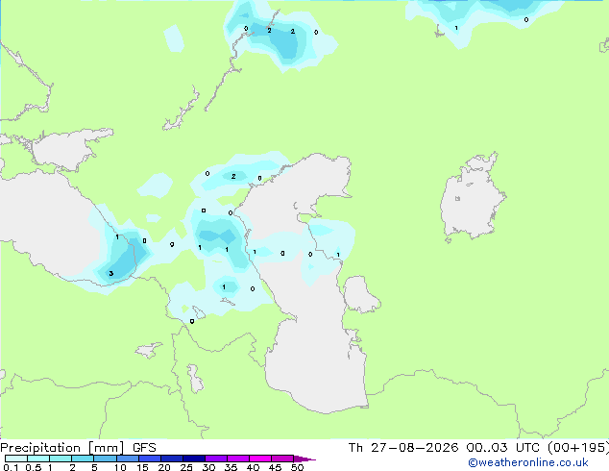Click the '25' legend scale label
The height and width of the screenshot is (471, 609).
tap(186, 467)
